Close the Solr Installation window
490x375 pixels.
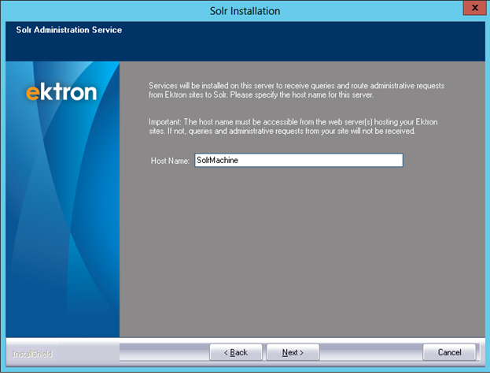click(x=474, y=8)
